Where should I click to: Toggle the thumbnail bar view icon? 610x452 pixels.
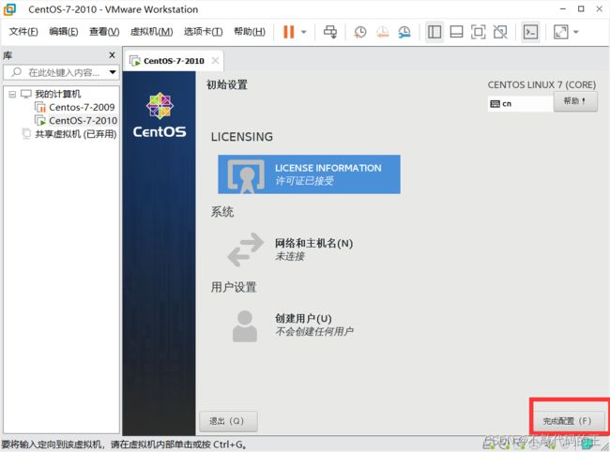(x=456, y=32)
